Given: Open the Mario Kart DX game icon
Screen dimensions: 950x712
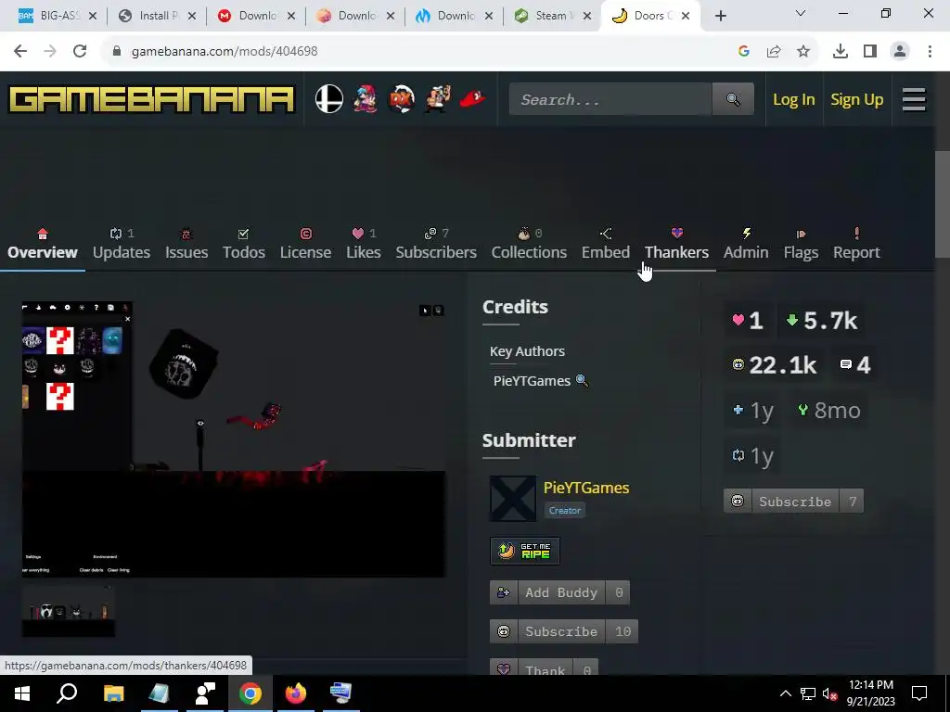Looking at the screenshot, I should 401,99.
